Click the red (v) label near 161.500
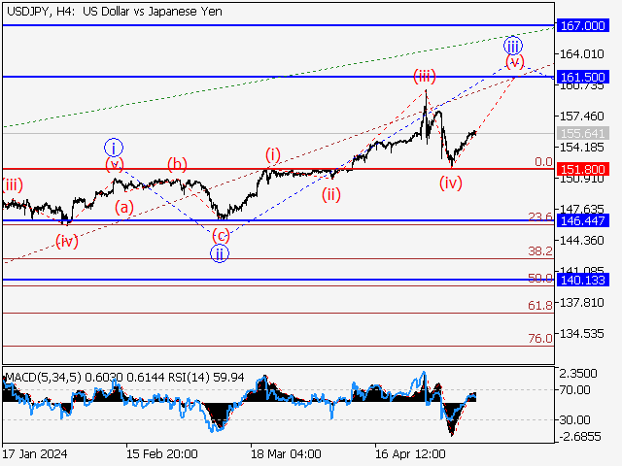This screenshot has width=622, height=466. (515, 62)
